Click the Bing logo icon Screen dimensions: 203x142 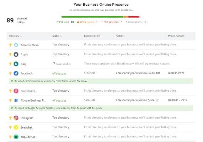pos(16,64)
